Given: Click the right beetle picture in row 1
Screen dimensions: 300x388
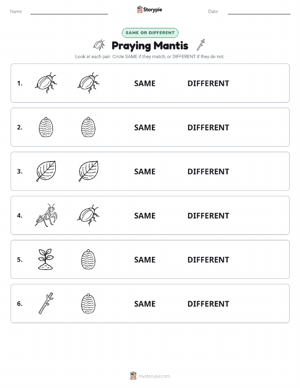Looking at the screenshot, I should (x=88, y=83).
